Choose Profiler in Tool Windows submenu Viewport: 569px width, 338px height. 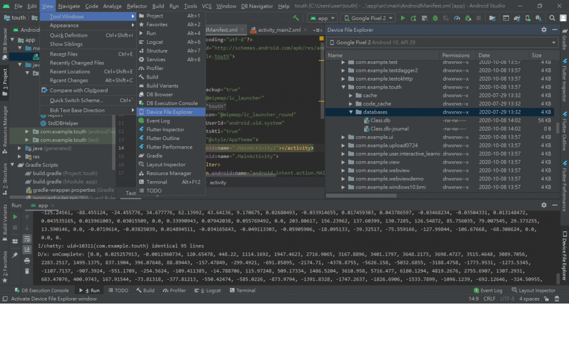coord(171,68)
